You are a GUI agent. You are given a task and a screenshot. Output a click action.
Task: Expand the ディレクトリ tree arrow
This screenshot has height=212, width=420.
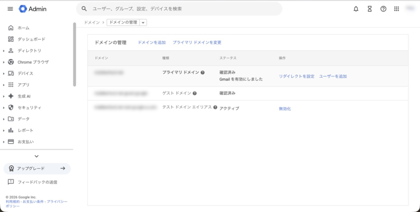pyautogui.click(x=4, y=51)
